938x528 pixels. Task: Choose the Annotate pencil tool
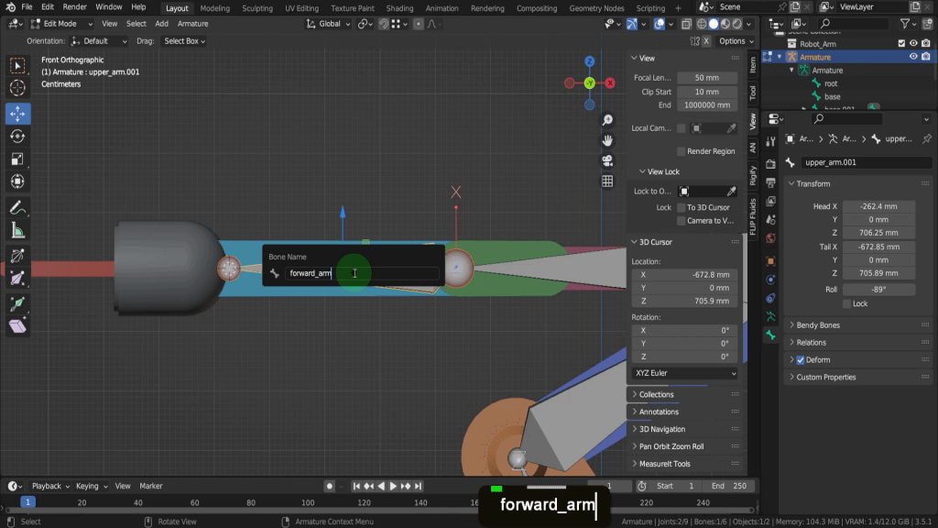pyautogui.click(x=18, y=207)
